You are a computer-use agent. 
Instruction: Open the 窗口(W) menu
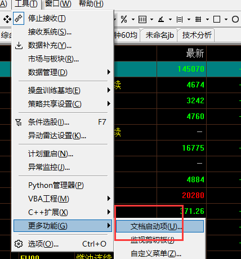click(x=58, y=4)
